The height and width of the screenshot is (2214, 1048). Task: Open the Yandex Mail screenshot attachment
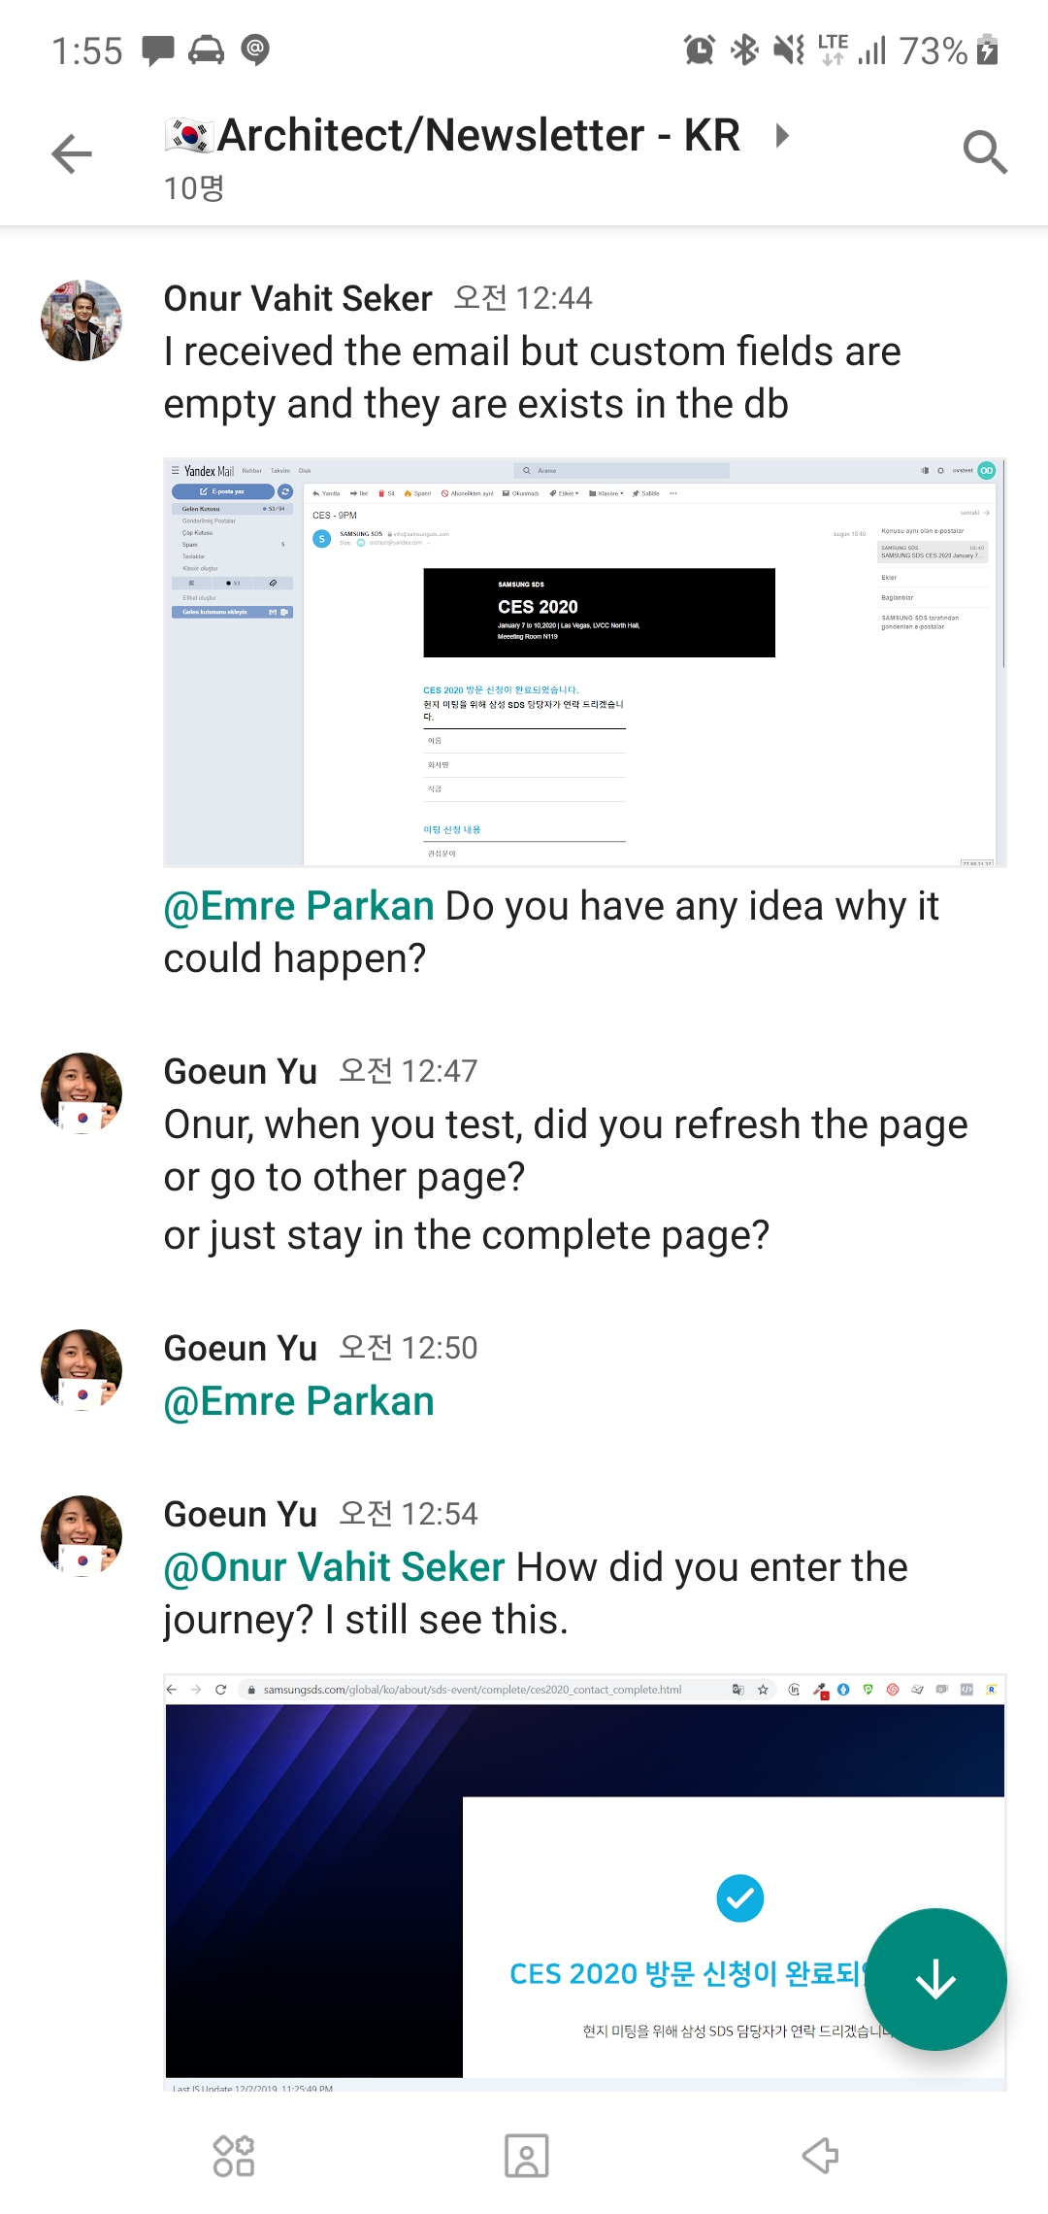pos(585,662)
